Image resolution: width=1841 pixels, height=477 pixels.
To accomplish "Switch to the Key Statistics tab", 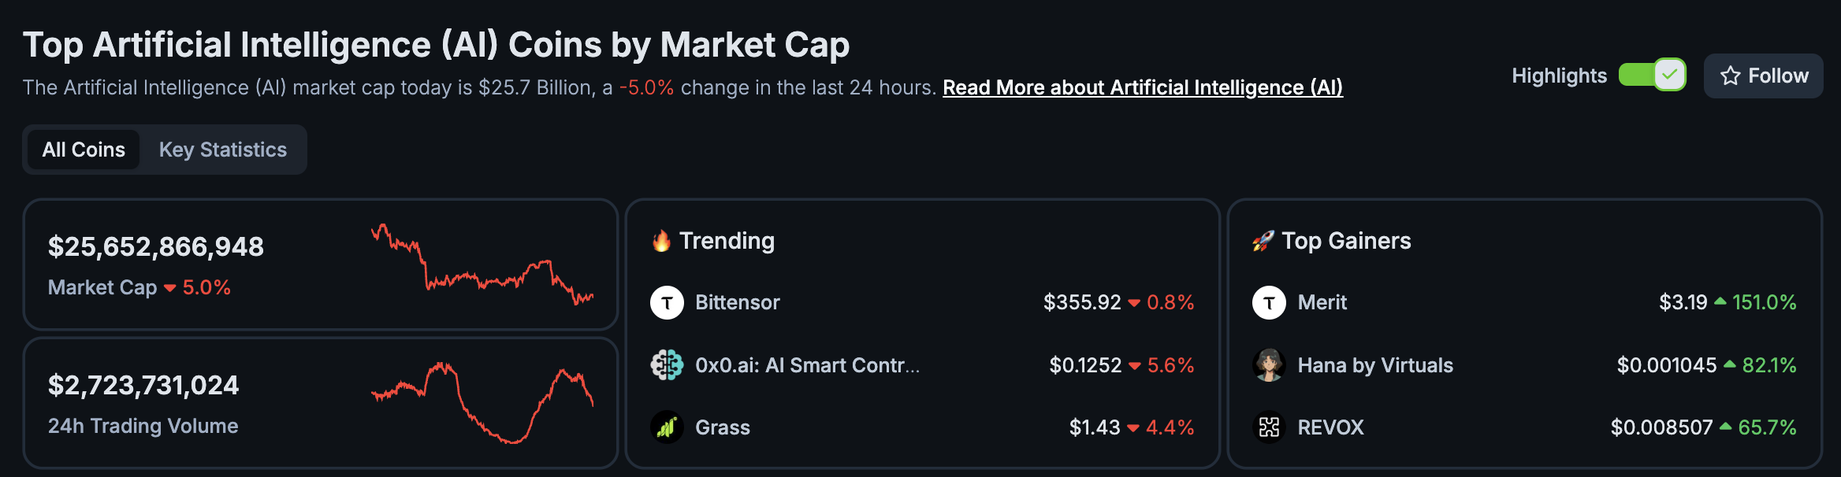I will [x=223, y=150].
